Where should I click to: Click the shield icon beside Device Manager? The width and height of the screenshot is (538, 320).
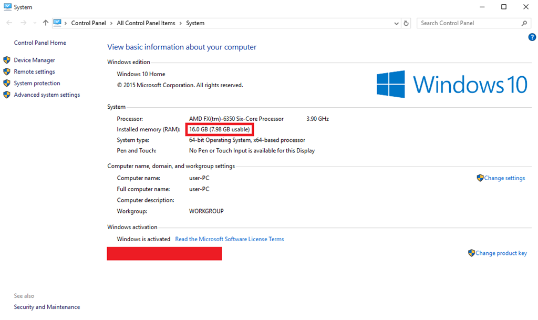tap(7, 60)
